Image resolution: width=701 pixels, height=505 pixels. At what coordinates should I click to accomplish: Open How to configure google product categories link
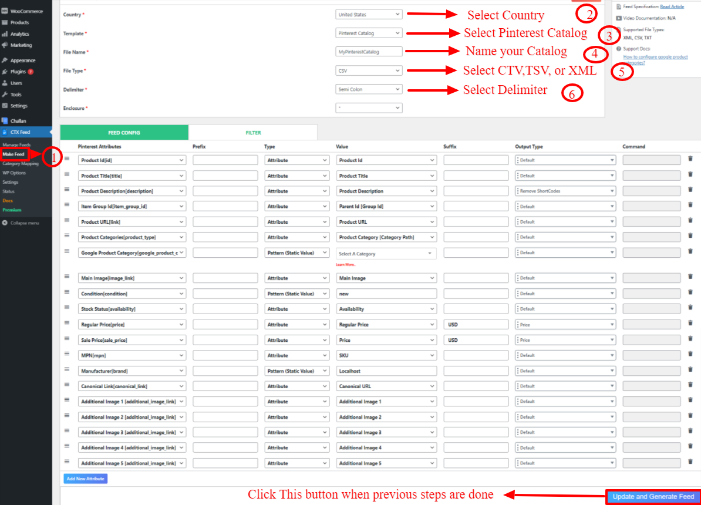coord(655,59)
